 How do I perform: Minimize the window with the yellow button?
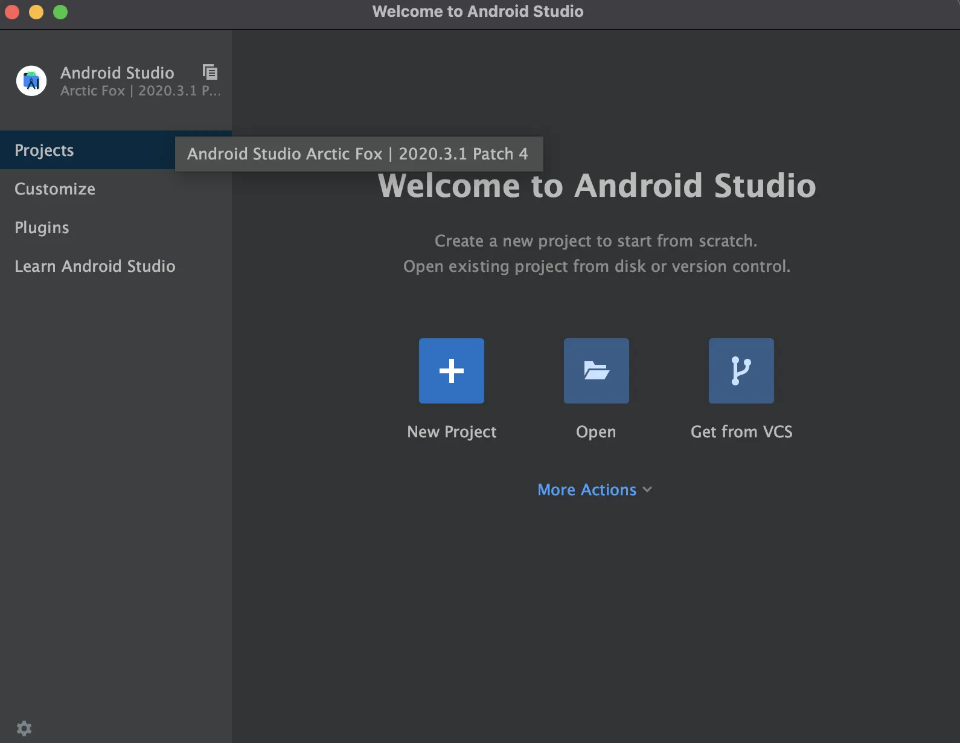coord(36,12)
